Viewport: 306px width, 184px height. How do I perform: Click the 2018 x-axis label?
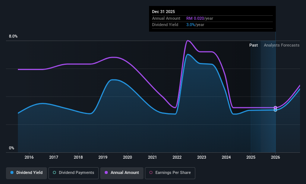point(78,157)
